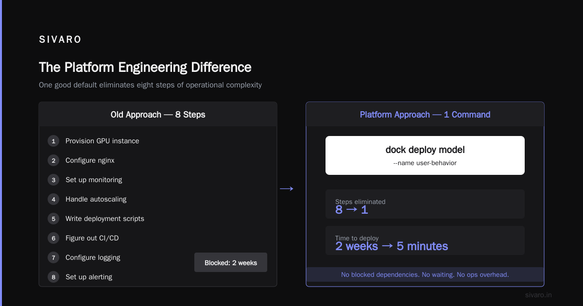
Task: Click step number 1 circle badge
Action: pyautogui.click(x=53, y=141)
